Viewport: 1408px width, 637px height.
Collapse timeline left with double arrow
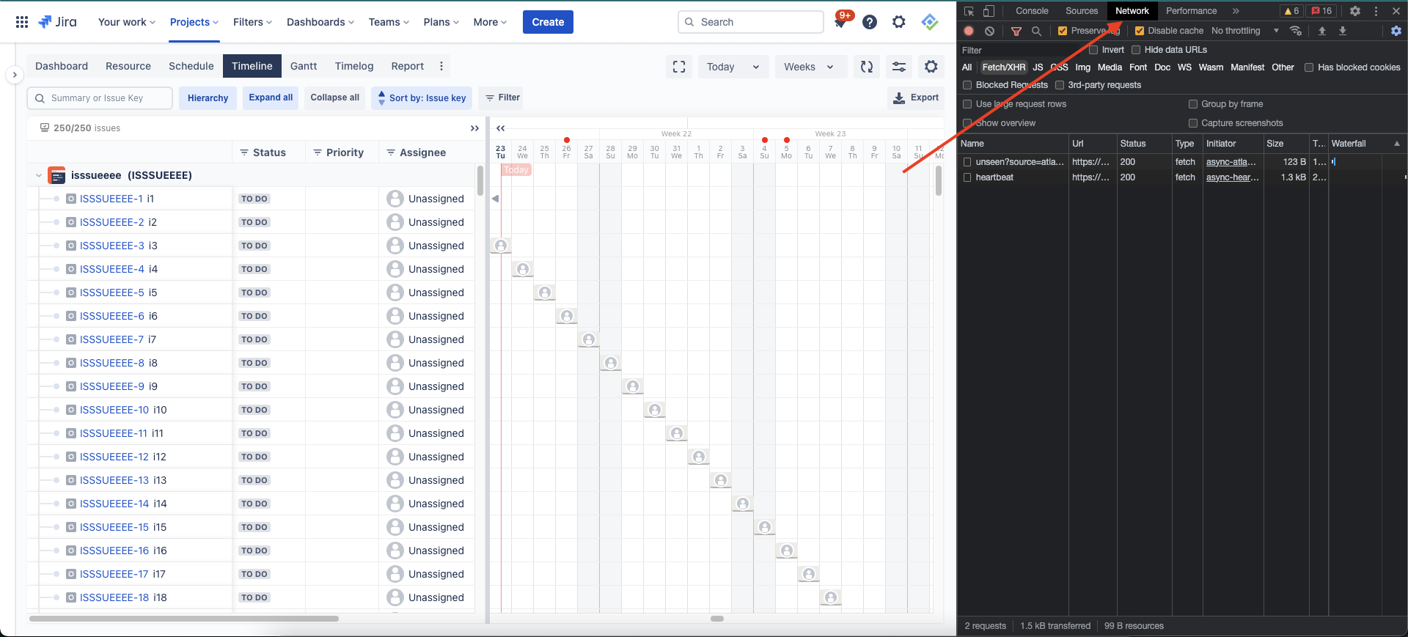pos(501,128)
